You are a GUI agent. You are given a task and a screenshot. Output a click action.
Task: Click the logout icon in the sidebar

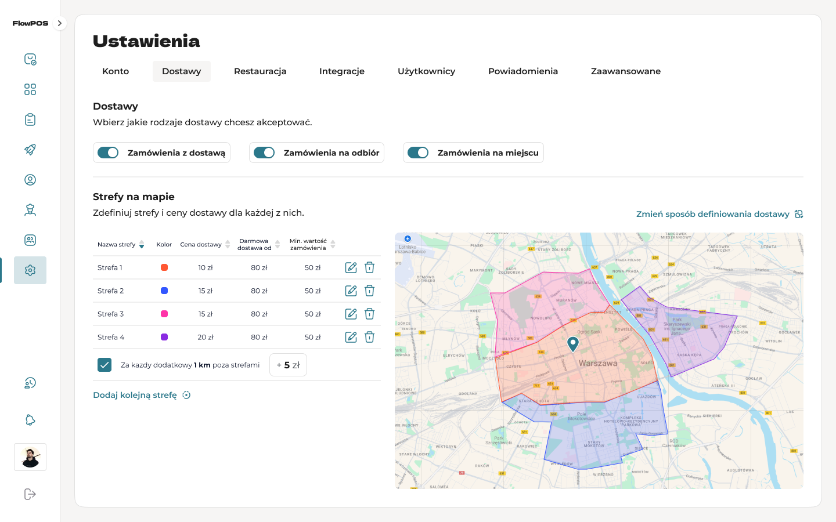[30, 494]
